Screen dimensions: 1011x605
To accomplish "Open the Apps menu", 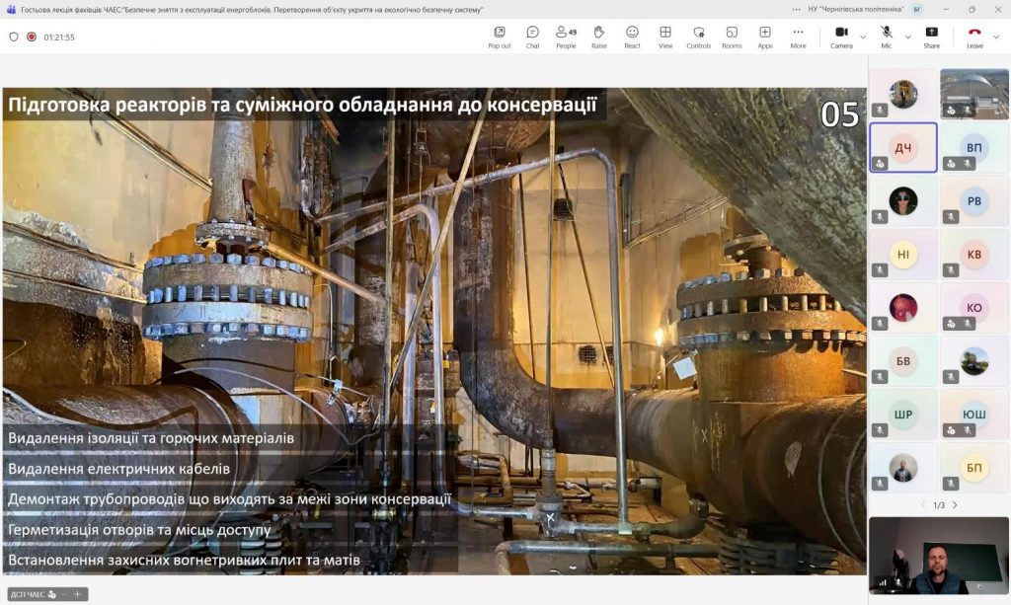I will [x=765, y=37].
